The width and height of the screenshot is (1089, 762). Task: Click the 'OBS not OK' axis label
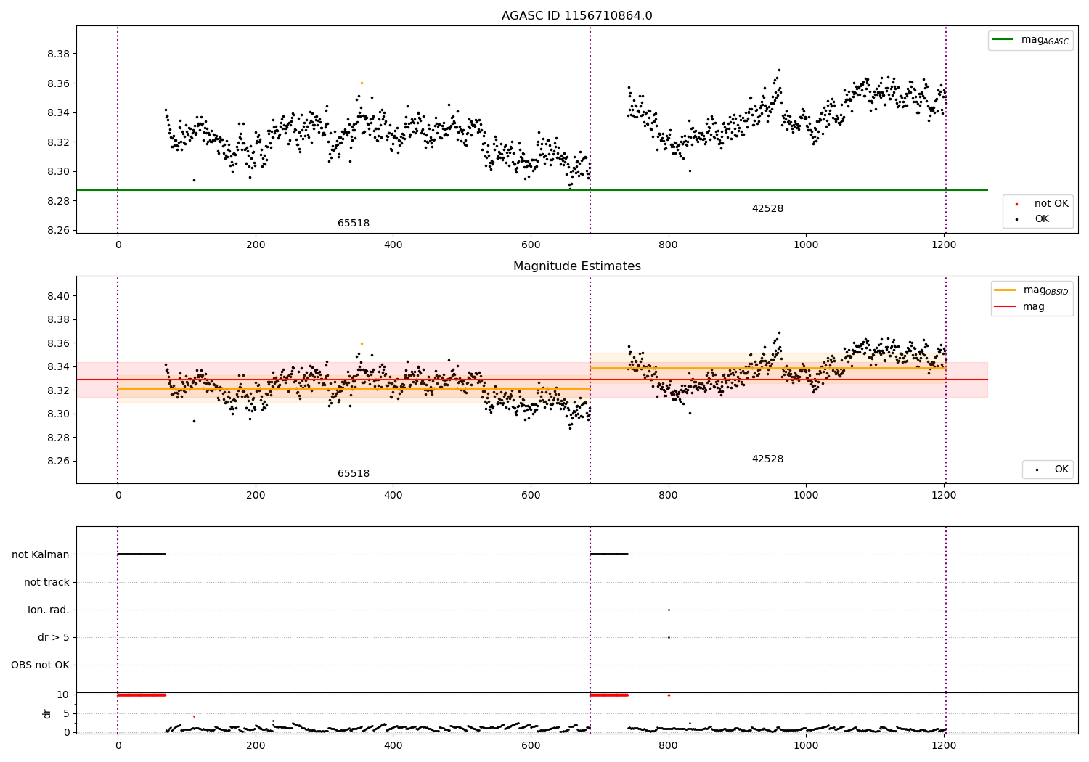[41, 665]
